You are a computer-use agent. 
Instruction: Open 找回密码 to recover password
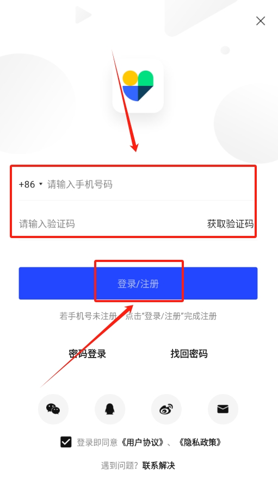click(x=189, y=353)
